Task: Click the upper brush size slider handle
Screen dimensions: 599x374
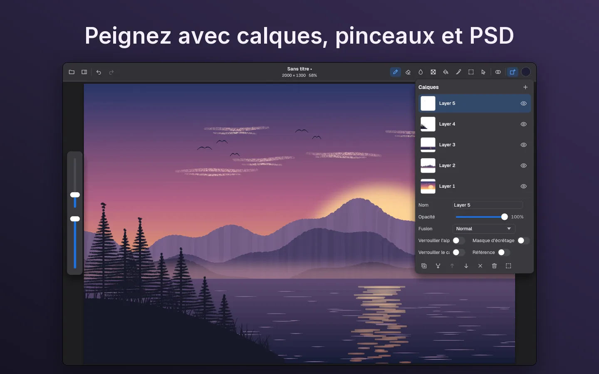Action: point(75,195)
